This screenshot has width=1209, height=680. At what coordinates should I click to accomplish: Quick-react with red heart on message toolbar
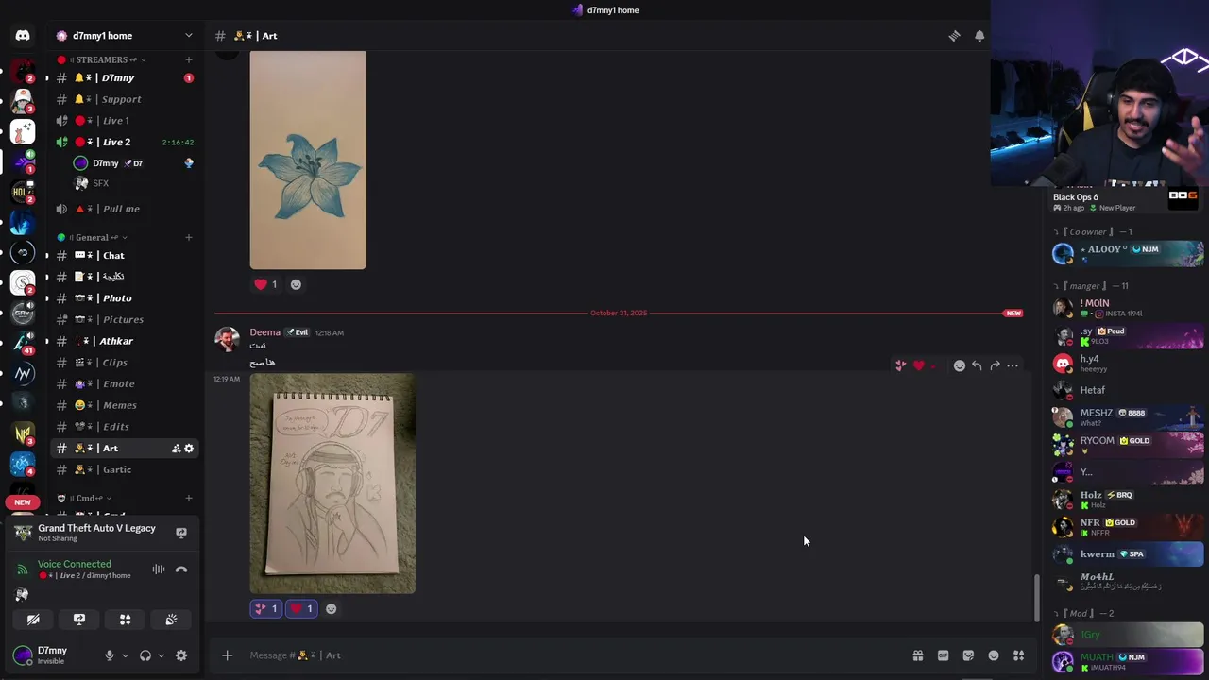pyautogui.click(x=919, y=365)
